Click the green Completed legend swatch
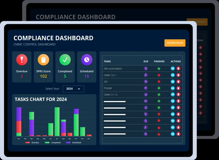Screen dimensions: 219x160 (47, 142)
